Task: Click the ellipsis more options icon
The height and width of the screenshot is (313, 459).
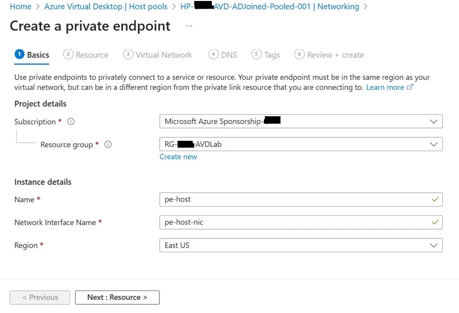Action: click(x=189, y=26)
